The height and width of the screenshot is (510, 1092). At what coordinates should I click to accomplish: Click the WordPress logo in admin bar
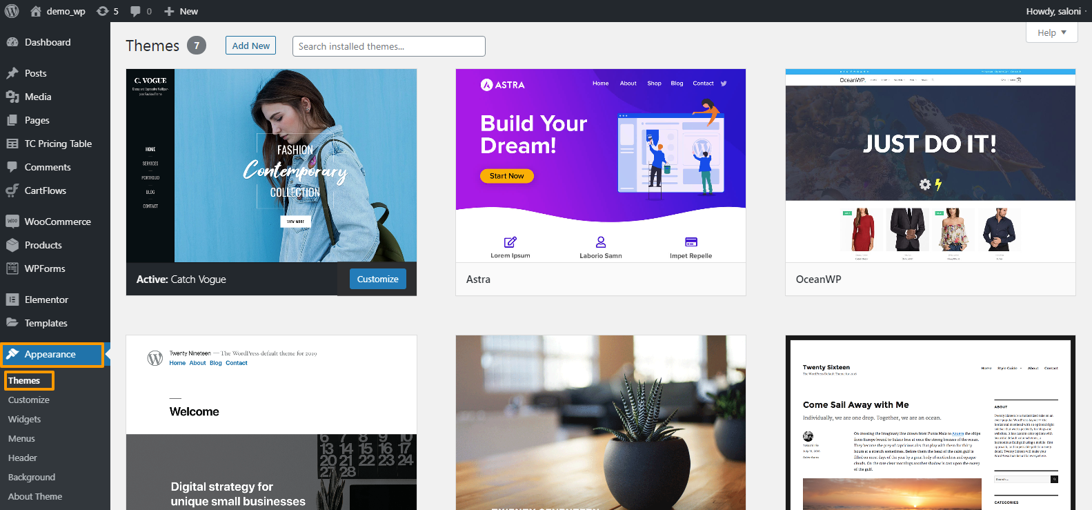tap(12, 11)
